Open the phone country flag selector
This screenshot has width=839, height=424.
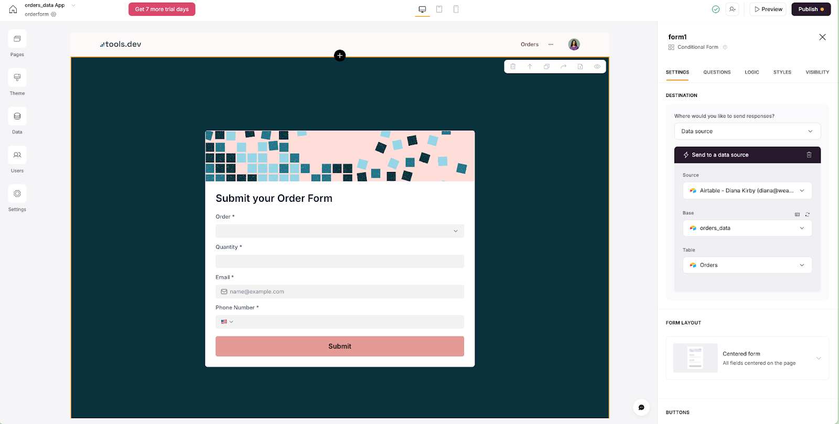click(x=227, y=322)
